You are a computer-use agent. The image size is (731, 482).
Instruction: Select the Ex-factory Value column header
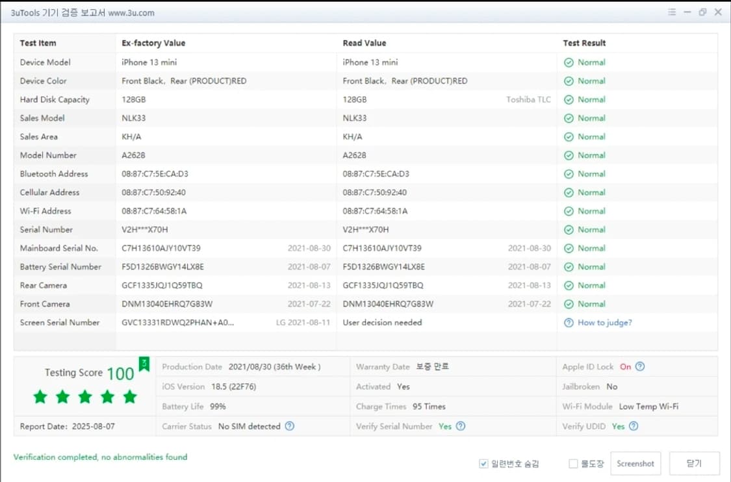click(153, 43)
